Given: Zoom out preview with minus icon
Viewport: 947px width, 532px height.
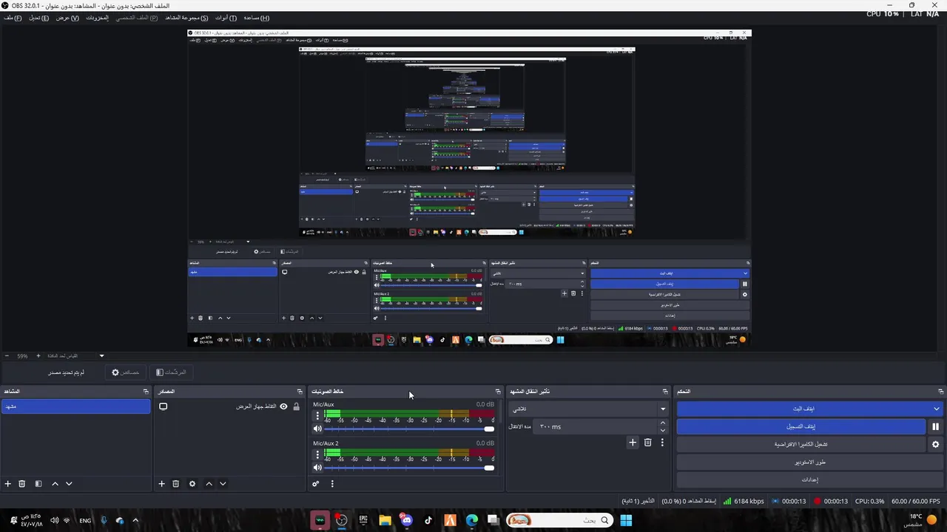Looking at the screenshot, I should click(x=7, y=356).
